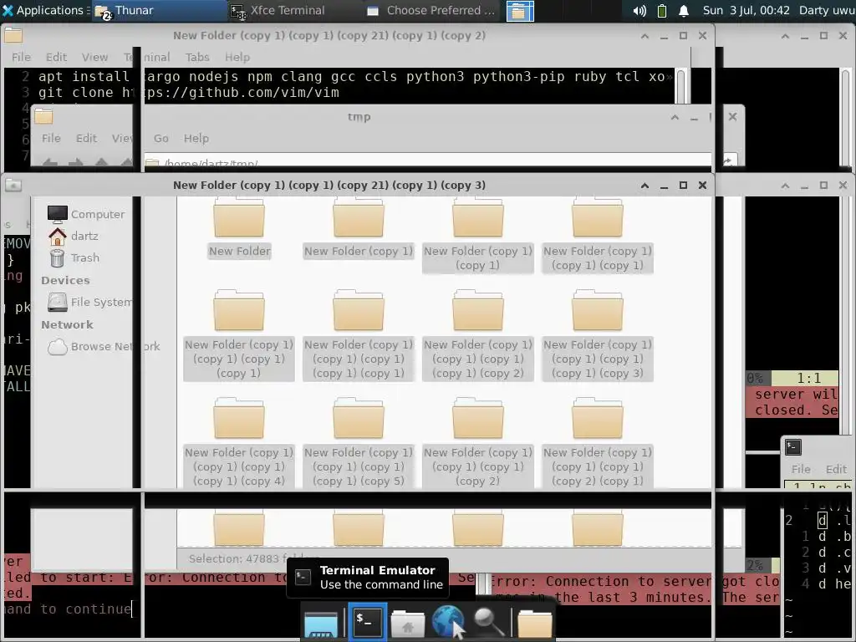Select the 'New Folder (copy 1) (copy 1)' folder
This screenshot has width=856, height=642.
tap(477, 235)
